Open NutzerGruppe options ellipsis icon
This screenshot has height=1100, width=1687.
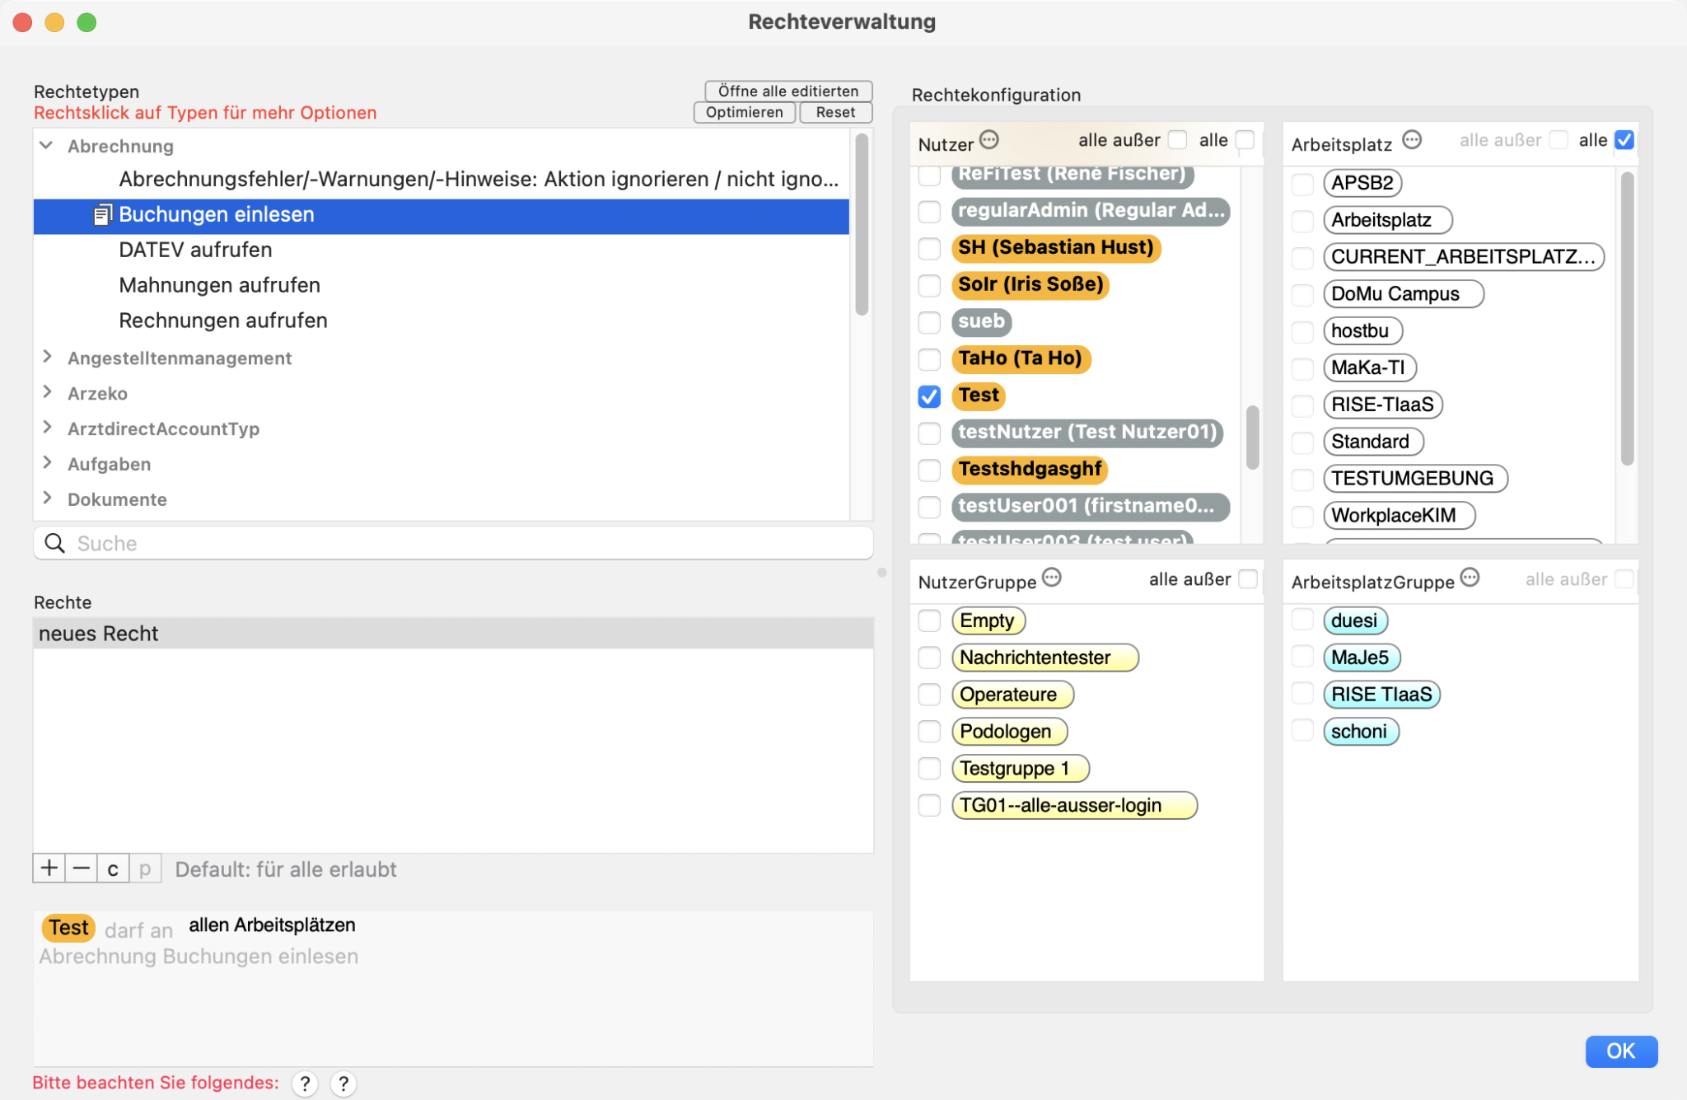point(1052,577)
